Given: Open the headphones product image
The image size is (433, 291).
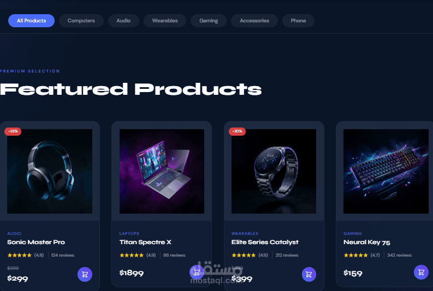Looking at the screenshot, I should 50,172.
